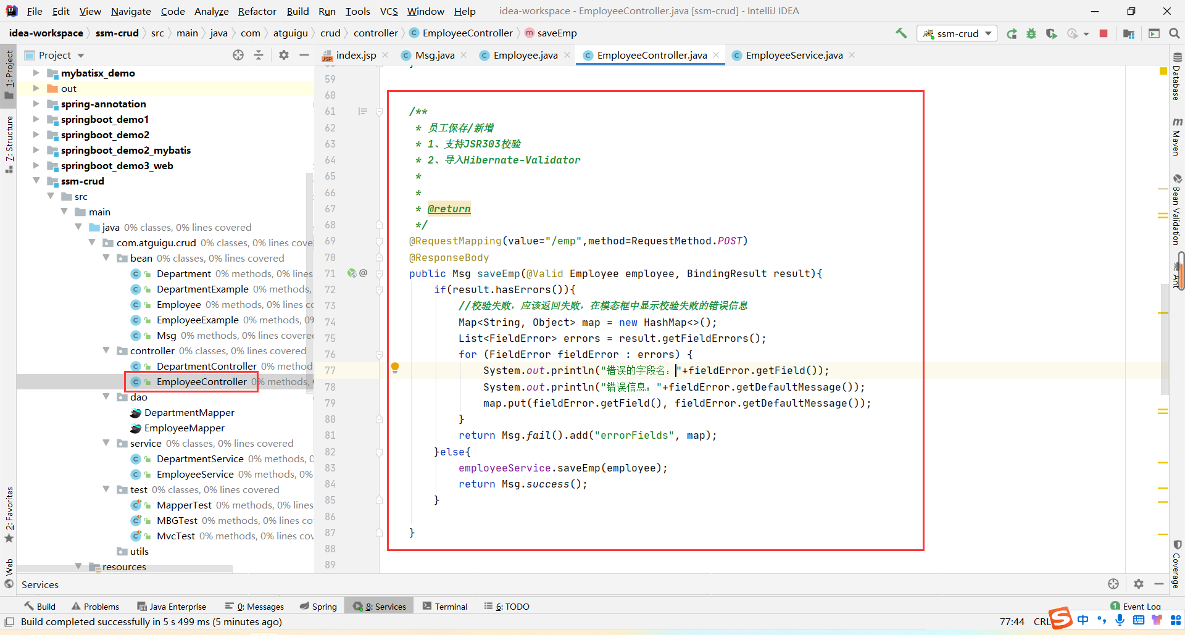The image size is (1185, 635).
Task: Hide the Services panel
Action: pos(1158,584)
